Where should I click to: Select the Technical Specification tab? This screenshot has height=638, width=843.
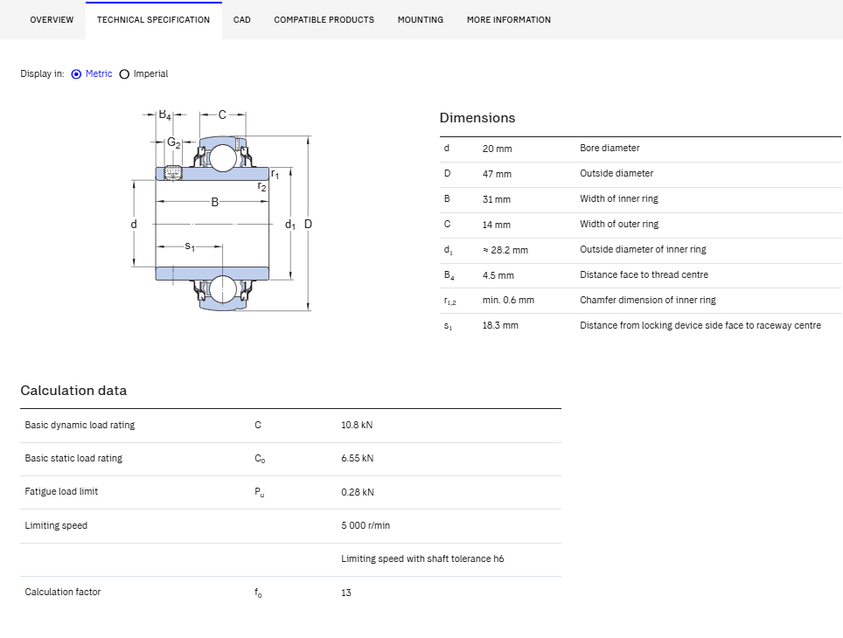[x=153, y=20]
